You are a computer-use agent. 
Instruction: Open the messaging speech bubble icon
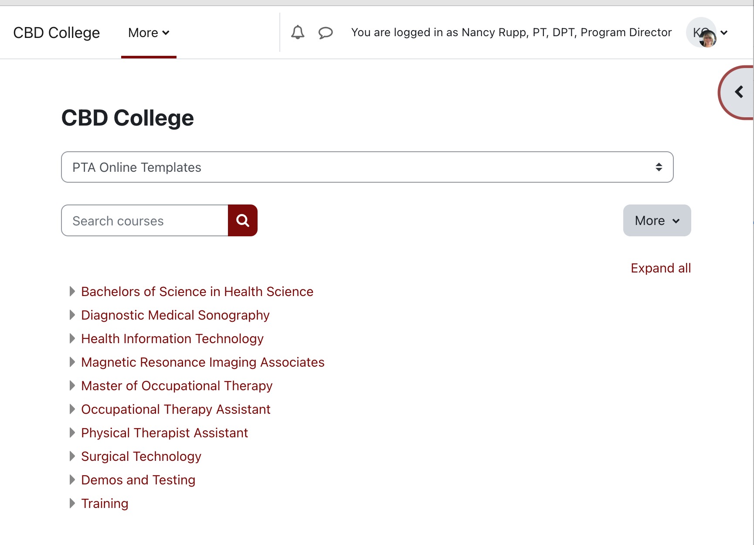(325, 33)
